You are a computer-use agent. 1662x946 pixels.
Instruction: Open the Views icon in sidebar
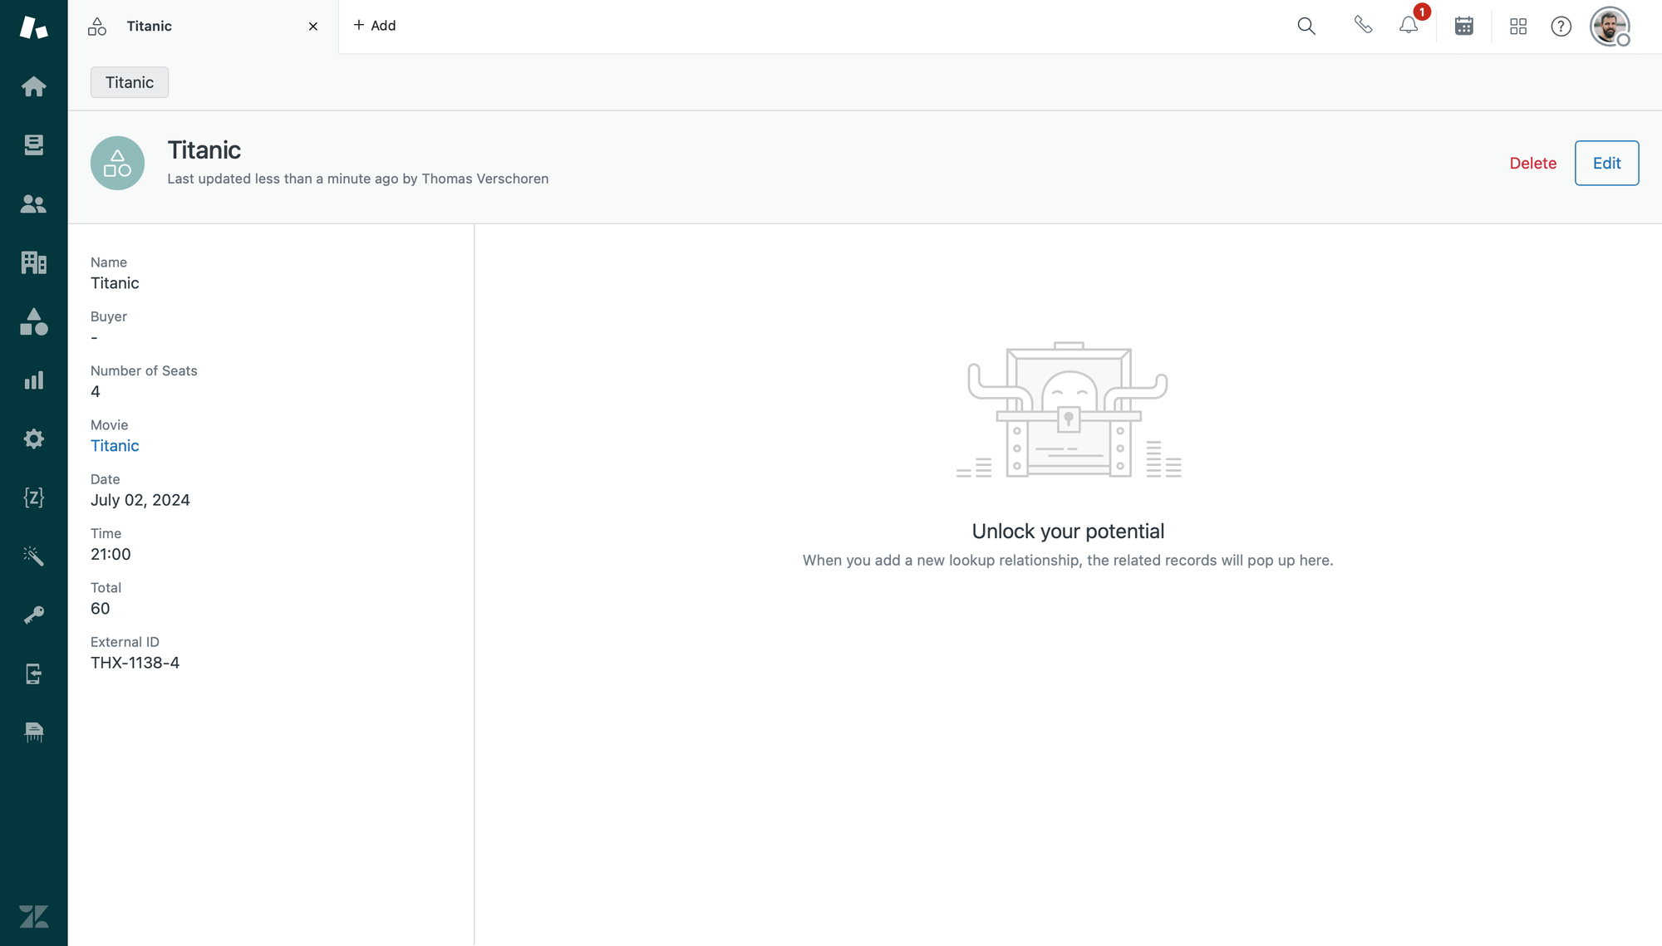[x=33, y=145]
